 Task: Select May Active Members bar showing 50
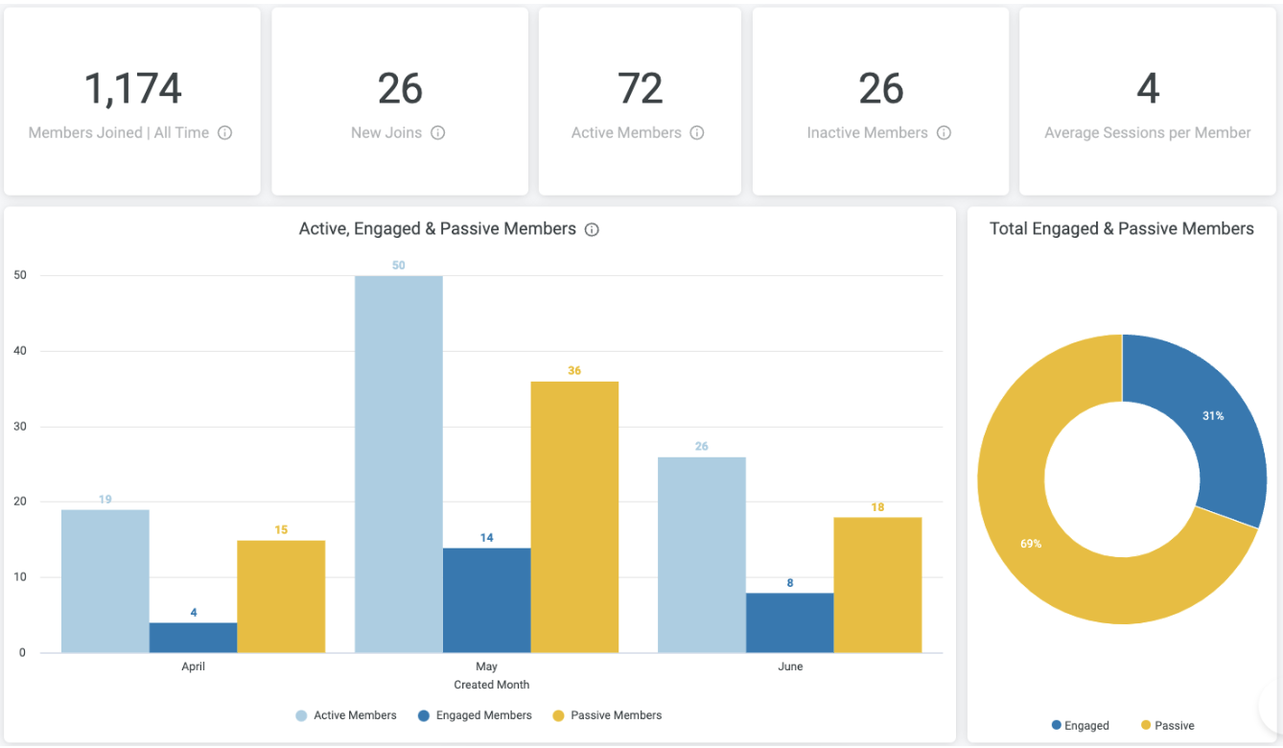[399, 464]
